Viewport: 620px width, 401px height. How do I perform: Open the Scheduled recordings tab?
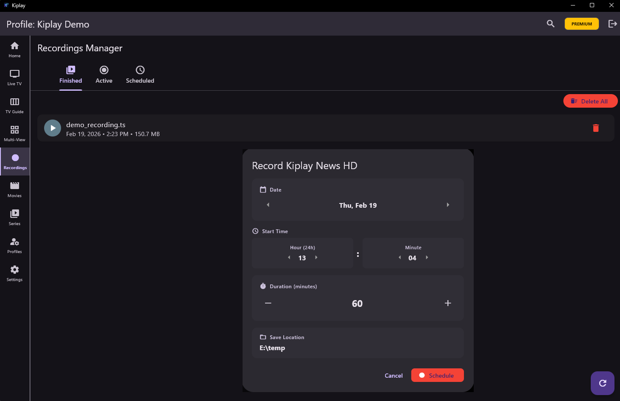tap(140, 75)
